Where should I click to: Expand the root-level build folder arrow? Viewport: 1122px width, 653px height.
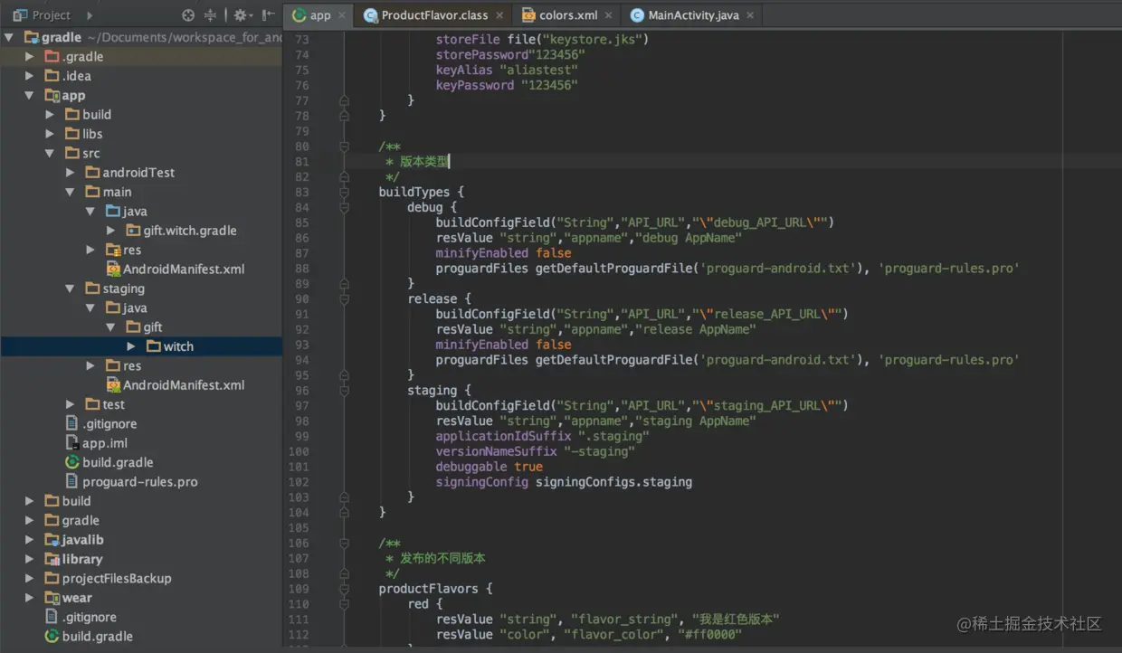(x=30, y=501)
